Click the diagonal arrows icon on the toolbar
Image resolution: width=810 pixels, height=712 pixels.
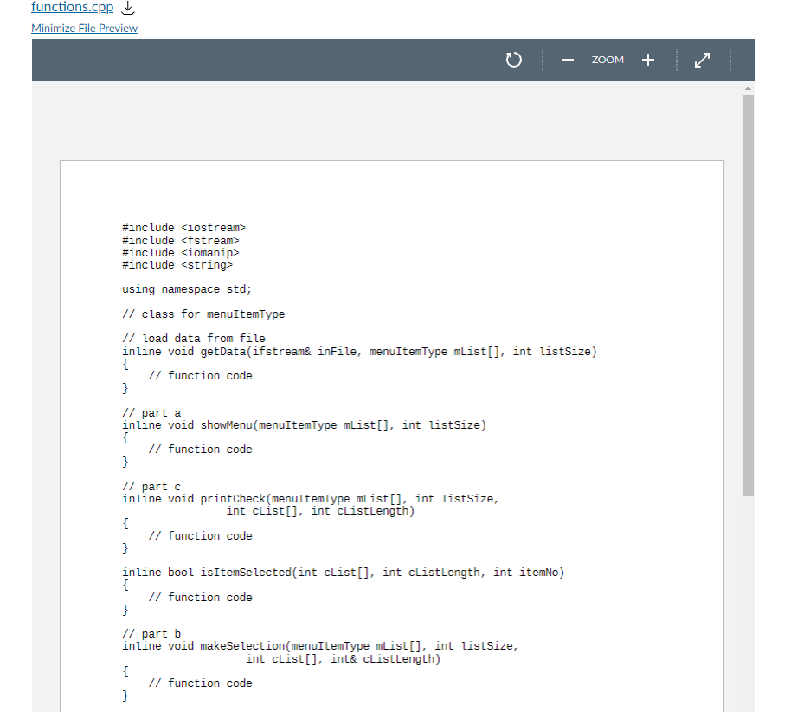point(701,60)
